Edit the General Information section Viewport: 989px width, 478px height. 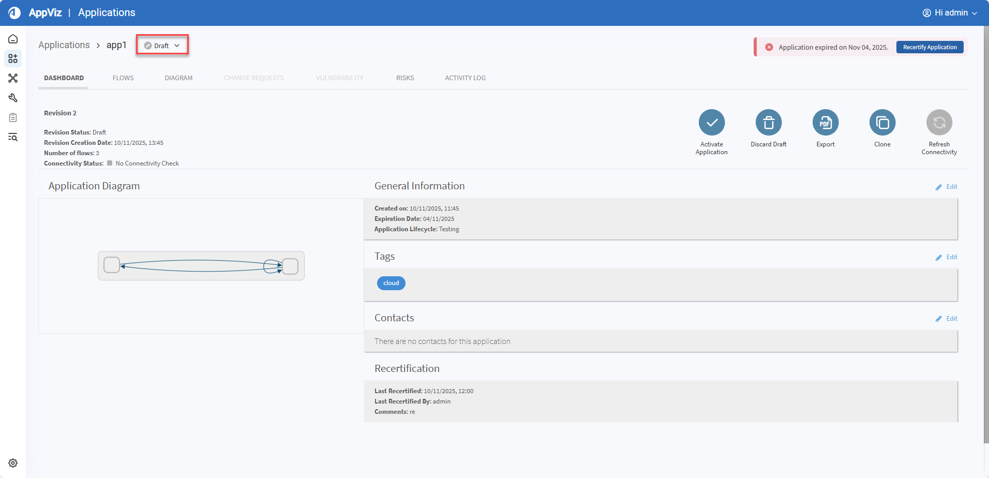(x=947, y=187)
